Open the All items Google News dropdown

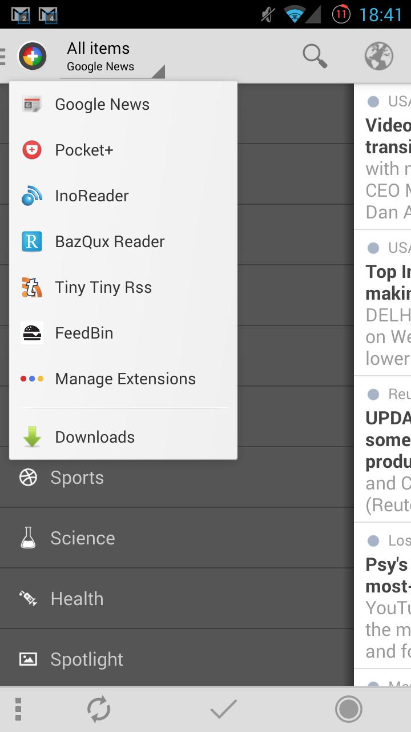click(112, 56)
